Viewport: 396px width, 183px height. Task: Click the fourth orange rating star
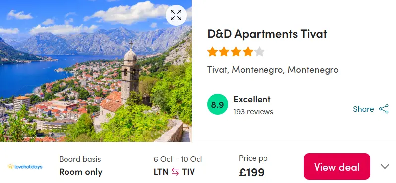248,52
